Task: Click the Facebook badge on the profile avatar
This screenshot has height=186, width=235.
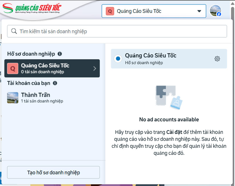Action: [219, 14]
